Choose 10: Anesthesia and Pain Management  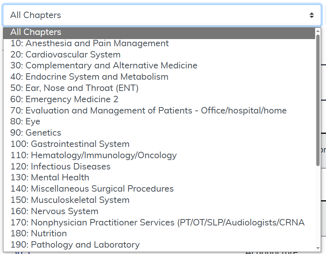[90, 44]
